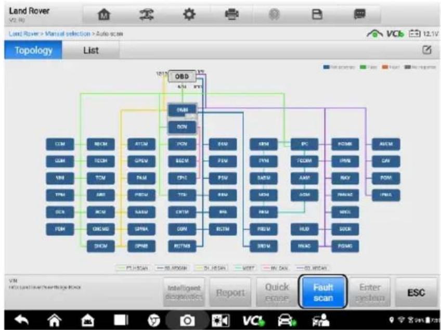Select the TCCM module block

pyautogui.click(x=101, y=161)
